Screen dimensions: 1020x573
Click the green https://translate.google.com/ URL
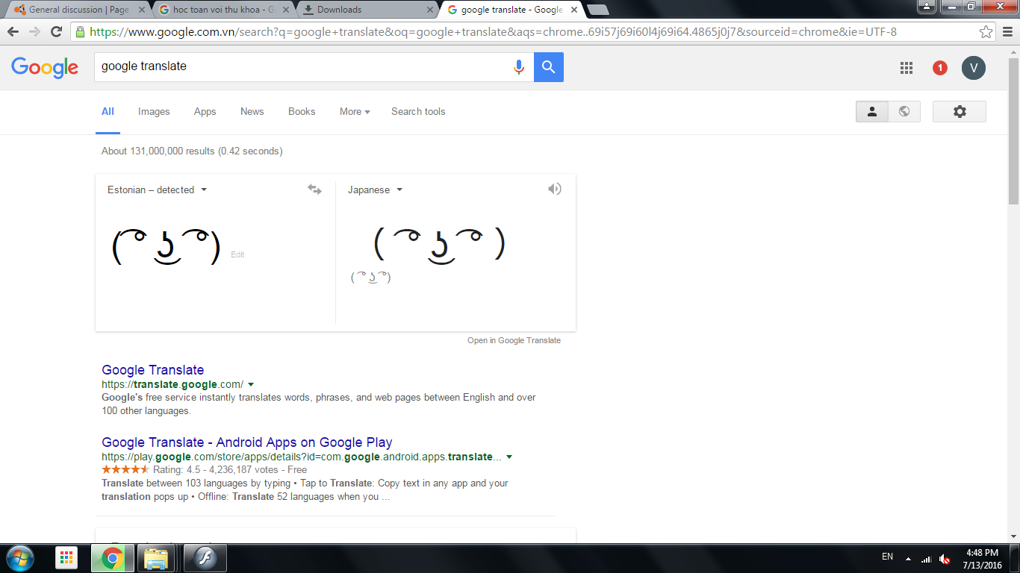pyautogui.click(x=172, y=384)
